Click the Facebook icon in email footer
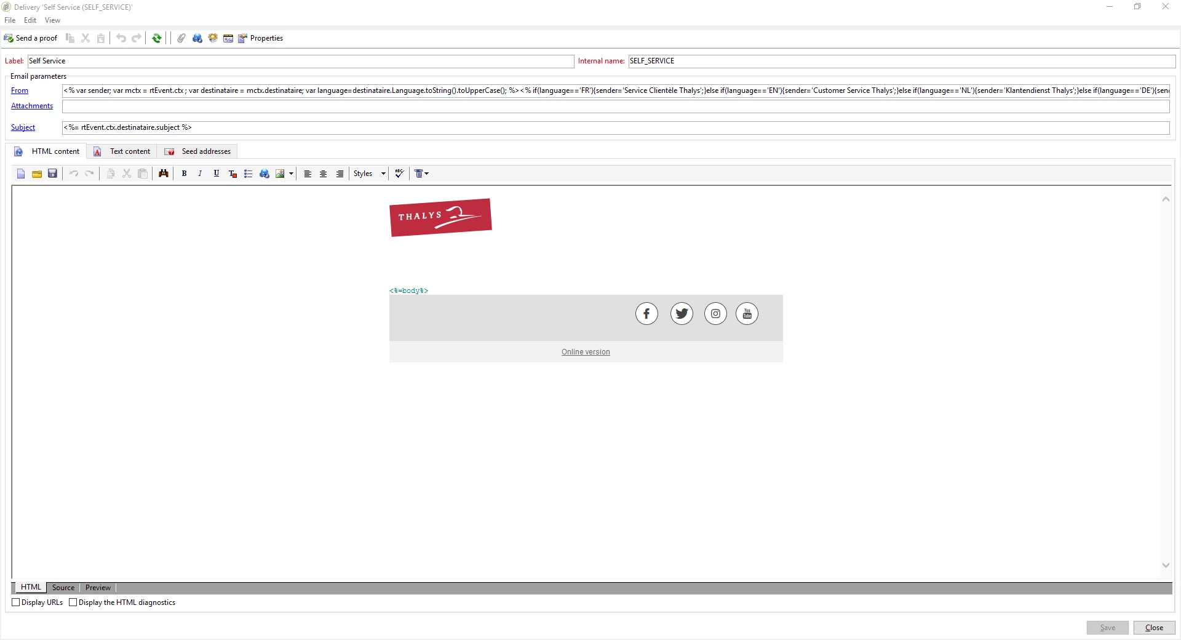The image size is (1181, 640). click(x=646, y=314)
